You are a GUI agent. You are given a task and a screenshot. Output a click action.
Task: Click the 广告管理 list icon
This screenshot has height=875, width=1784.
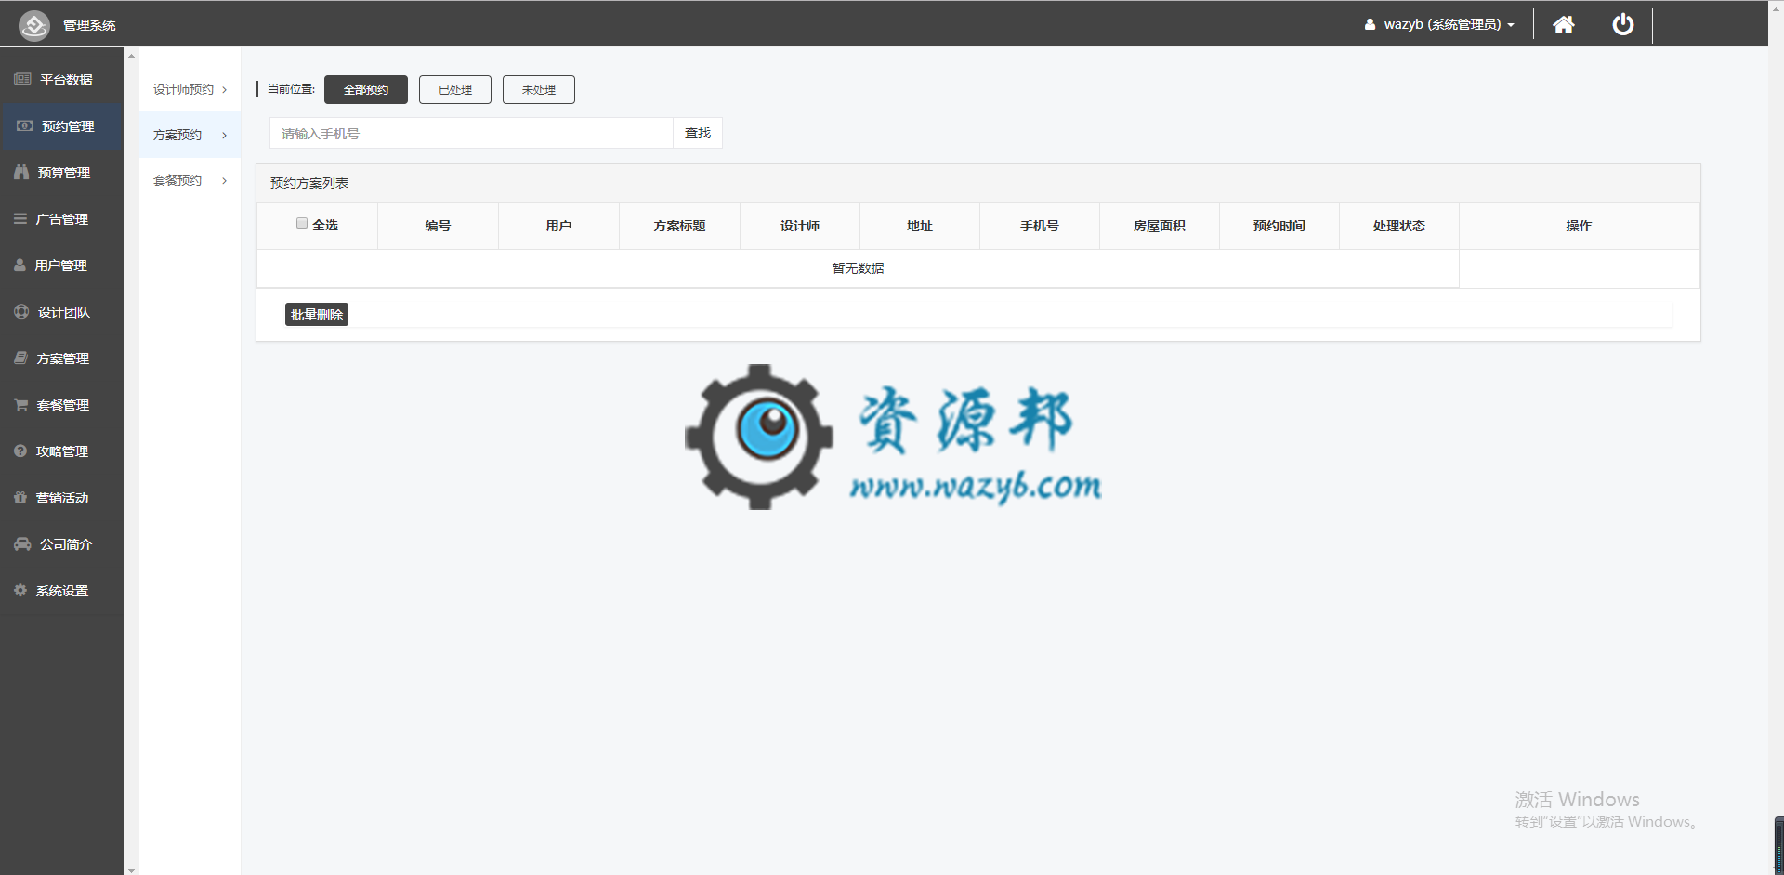[x=20, y=218]
